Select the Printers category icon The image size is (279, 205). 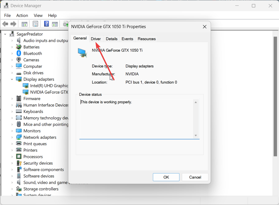click(19, 150)
